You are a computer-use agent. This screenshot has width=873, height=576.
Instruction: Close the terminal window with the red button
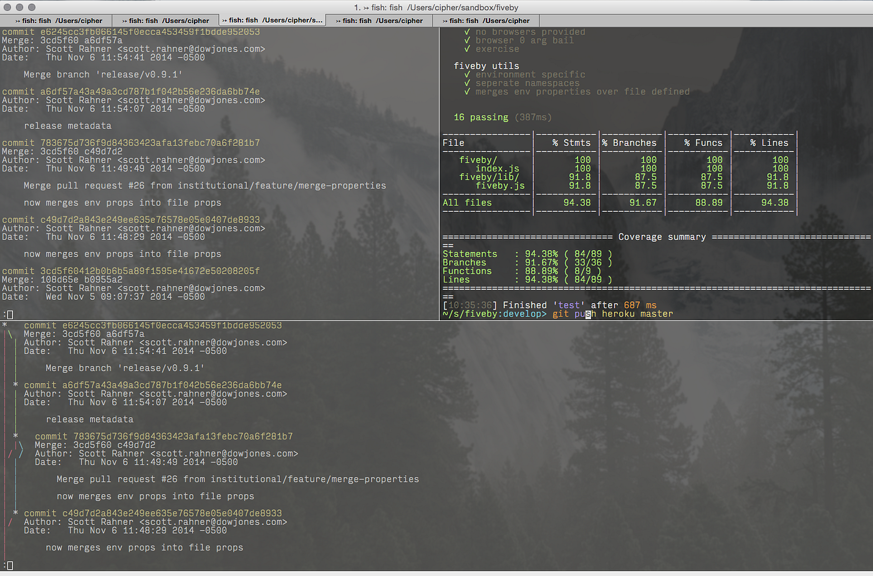7,7
